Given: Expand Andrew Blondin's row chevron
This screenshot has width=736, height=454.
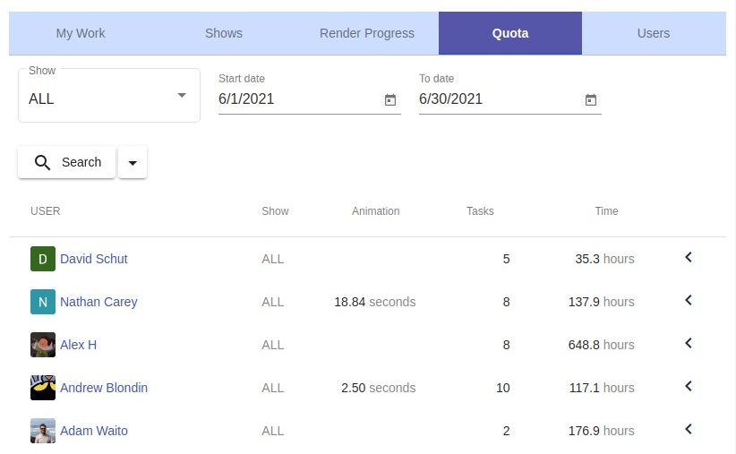Looking at the screenshot, I should coord(689,387).
